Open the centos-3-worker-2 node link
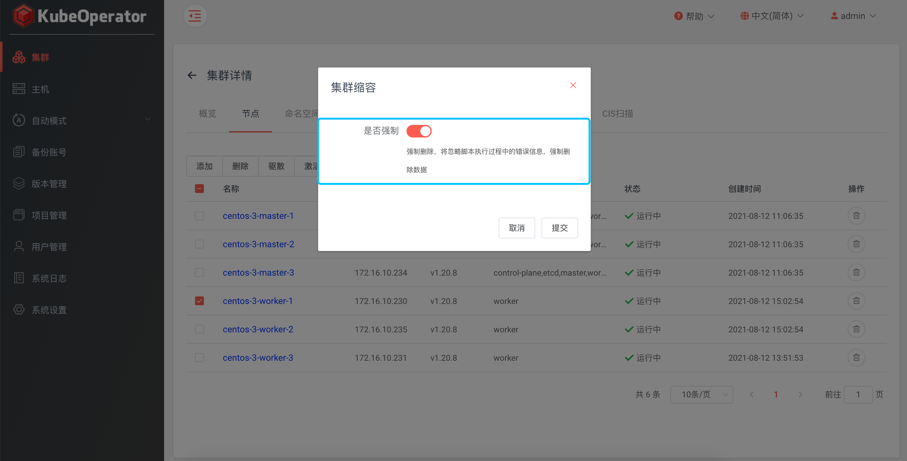This screenshot has width=907, height=461. tap(258, 330)
